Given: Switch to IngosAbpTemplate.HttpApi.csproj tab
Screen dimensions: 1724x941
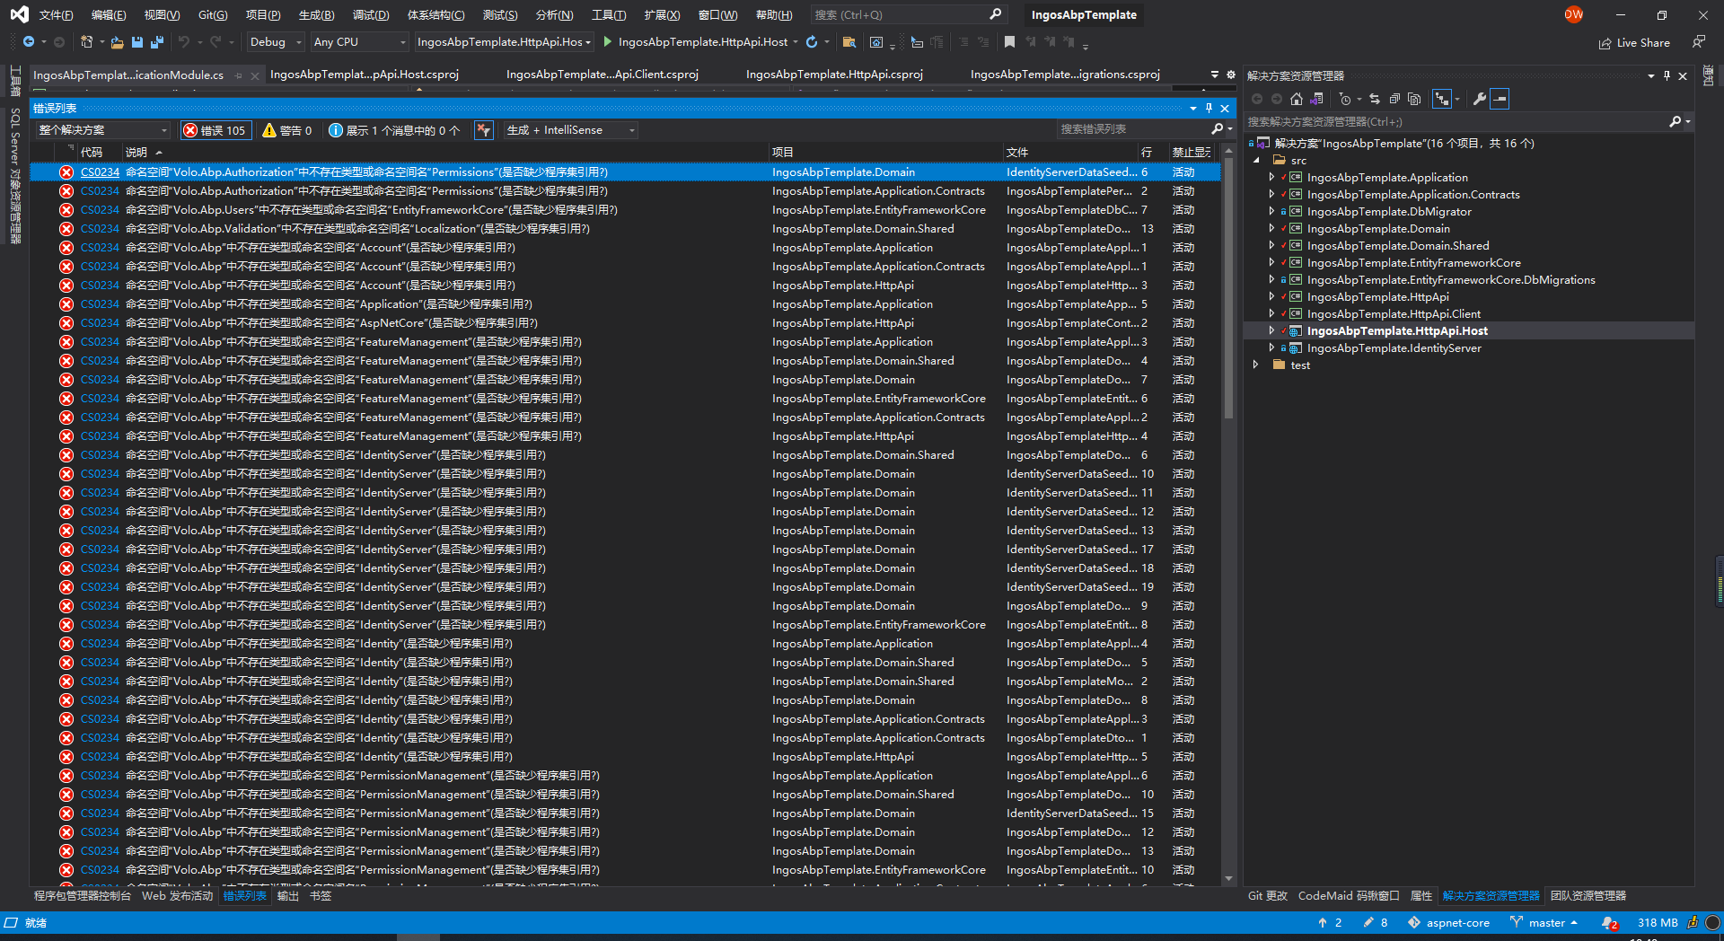Looking at the screenshot, I should coord(834,75).
